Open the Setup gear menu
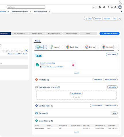 [x=112, y=7]
